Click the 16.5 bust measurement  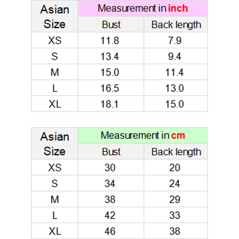click(110, 88)
